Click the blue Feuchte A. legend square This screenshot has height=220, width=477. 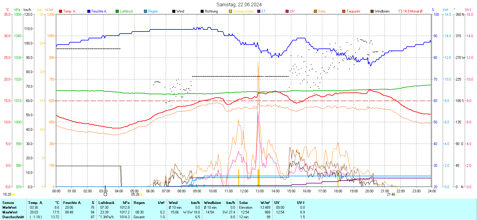click(x=89, y=11)
